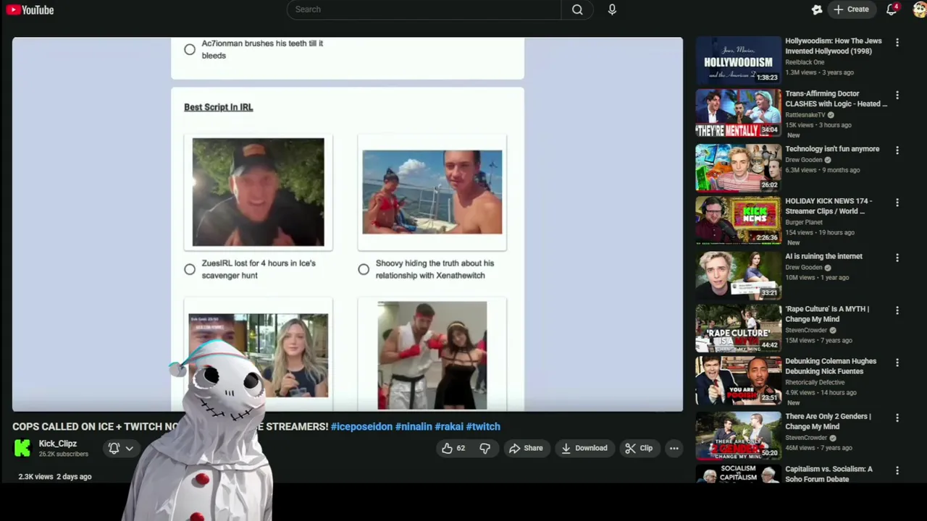
Task: Open the YouTube home logo
Action: click(30, 10)
